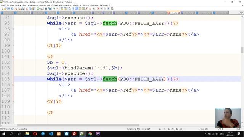
Task: Open the Поиск menu
Action: coord(18,5)
